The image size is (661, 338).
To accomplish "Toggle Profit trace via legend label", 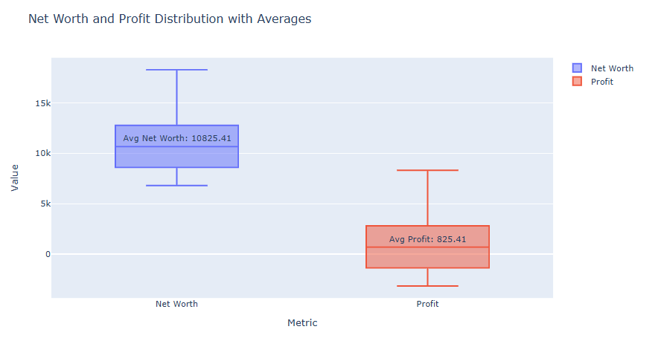I will pyautogui.click(x=602, y=82).
